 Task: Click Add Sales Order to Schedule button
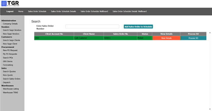click(138, 27)
